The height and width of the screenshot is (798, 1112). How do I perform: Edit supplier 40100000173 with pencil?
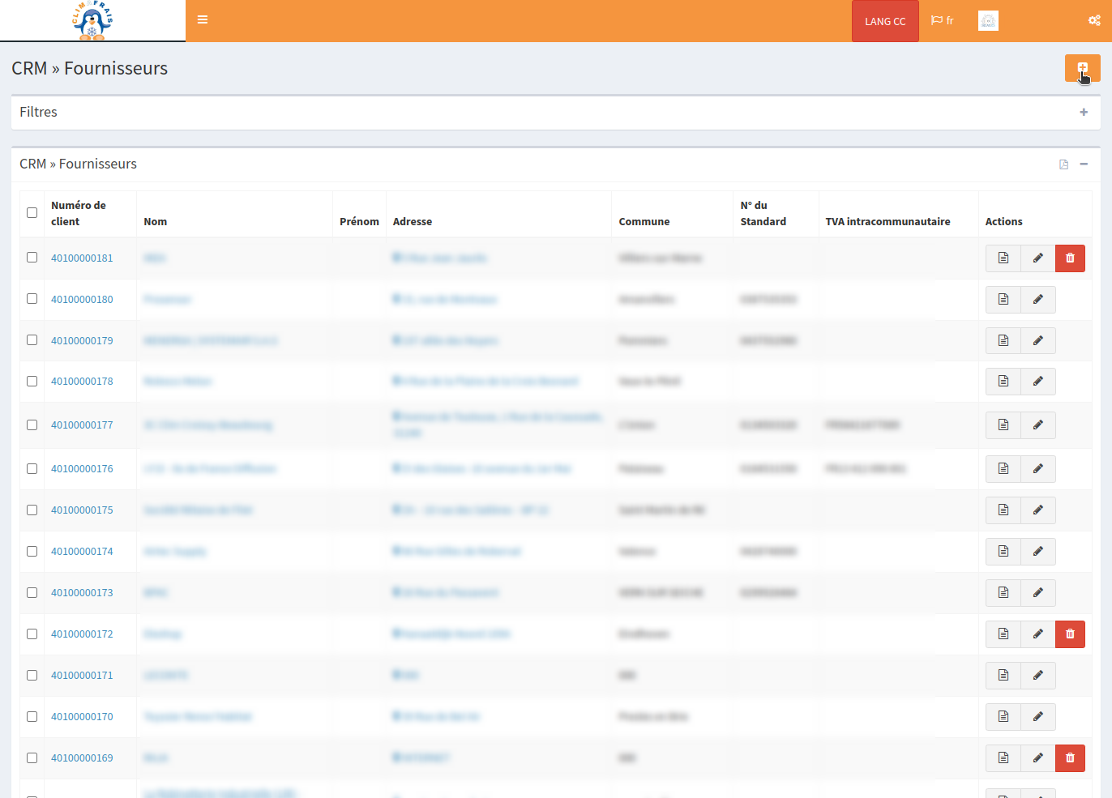coord(1037,593)
